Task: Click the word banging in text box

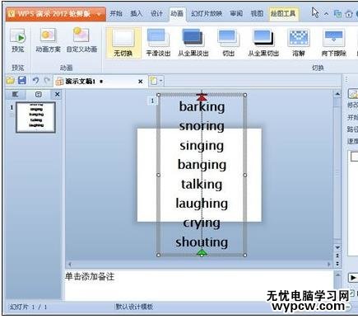Action: pos(202,165)
